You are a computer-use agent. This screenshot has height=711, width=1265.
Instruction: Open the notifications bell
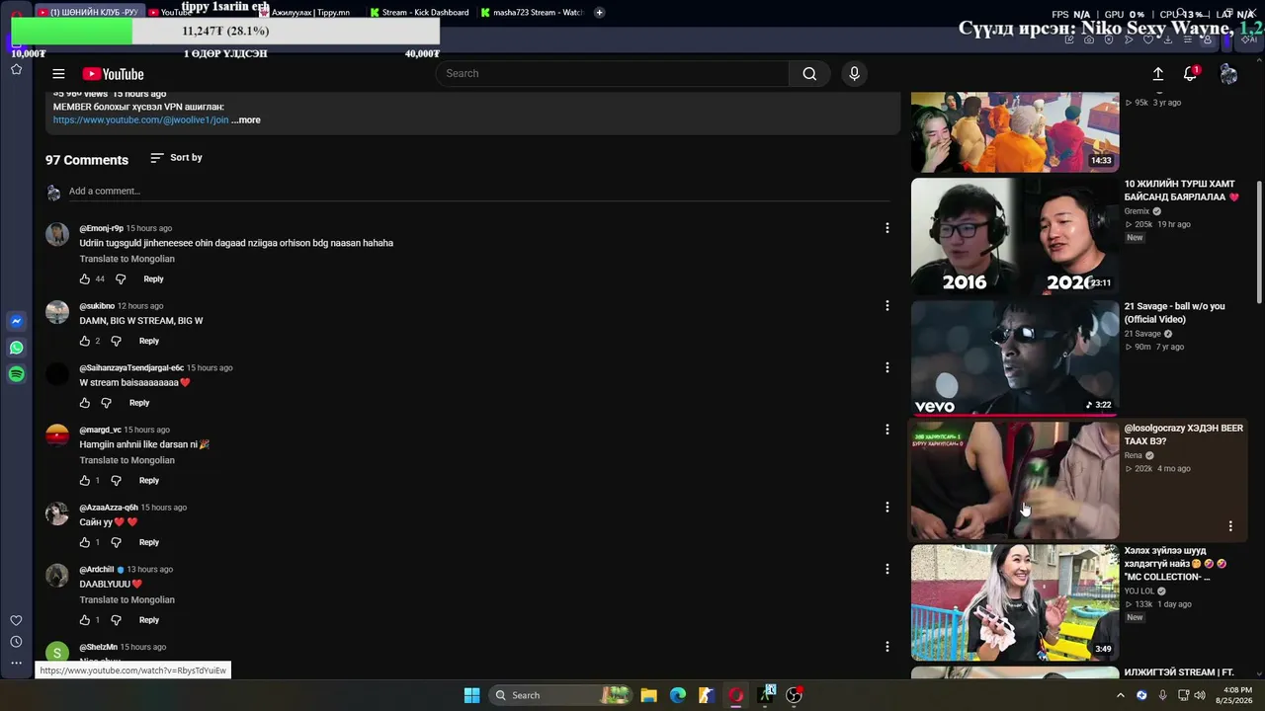[1191, 74]
